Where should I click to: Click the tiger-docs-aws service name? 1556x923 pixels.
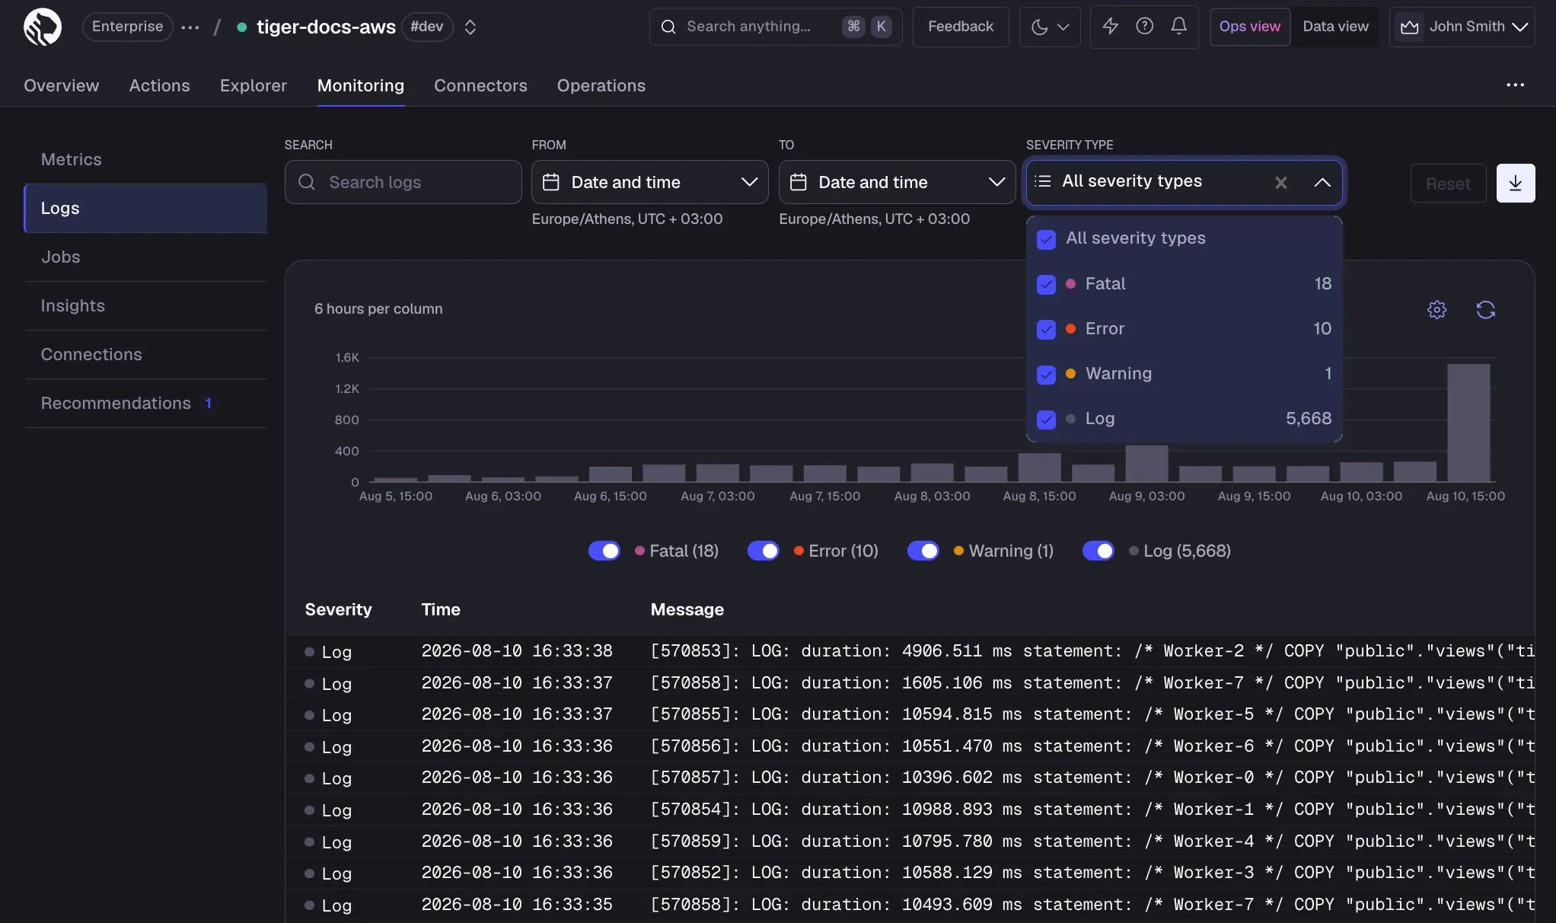pyautogui.click(x=326, y=27)
